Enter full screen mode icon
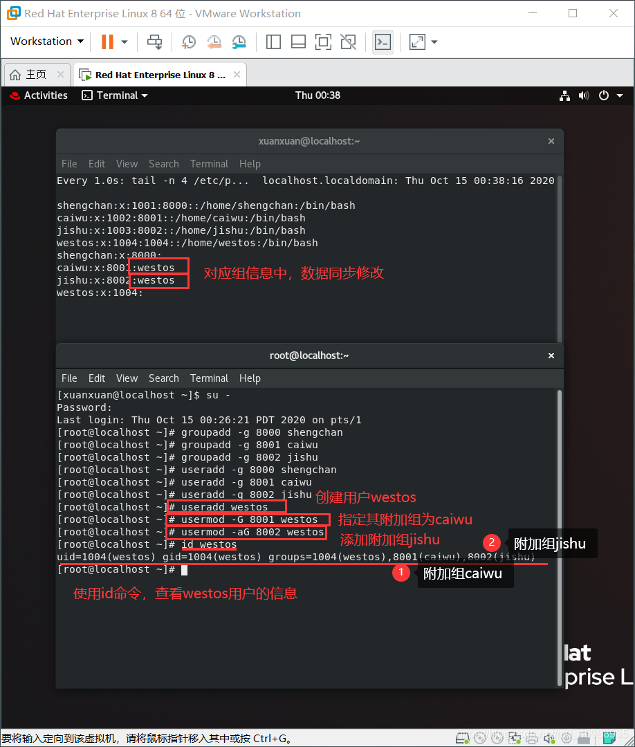 click(324, 42)
